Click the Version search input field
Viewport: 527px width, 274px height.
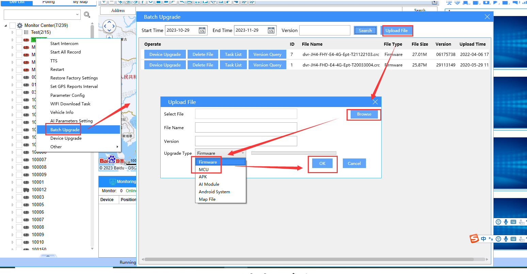[x=325, y=30]
